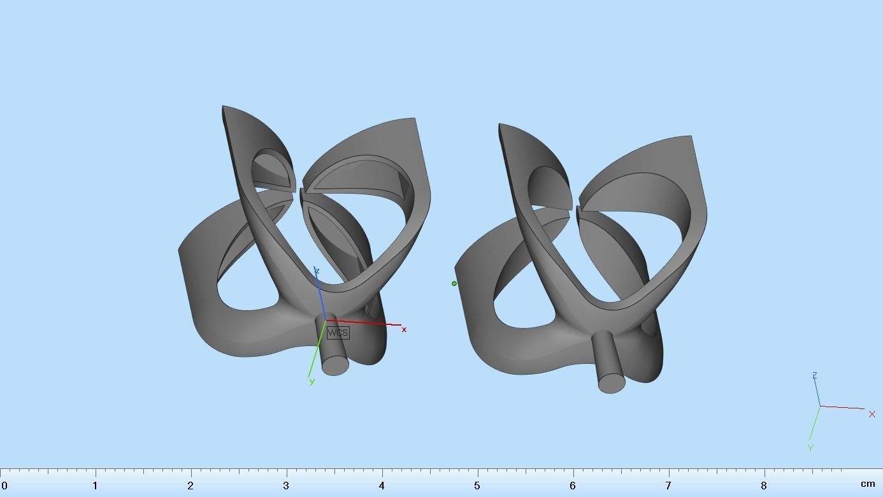Click the blue z-axis label of the WCS

tap(317, 271)
